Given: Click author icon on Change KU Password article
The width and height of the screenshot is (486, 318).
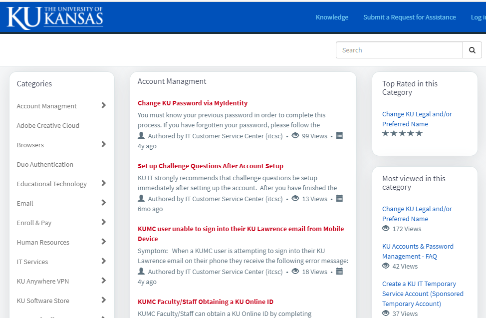Looking at the screenshot, I should click(x=141, y=135).
